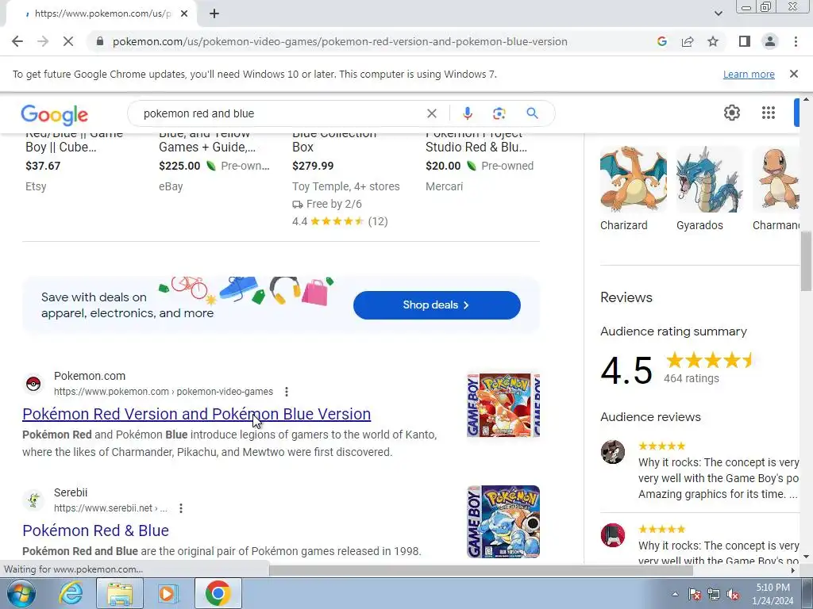Open a new browser tab
Image resolution: width=813 pixels, height=609 pixels.
(x=214, y=13)
